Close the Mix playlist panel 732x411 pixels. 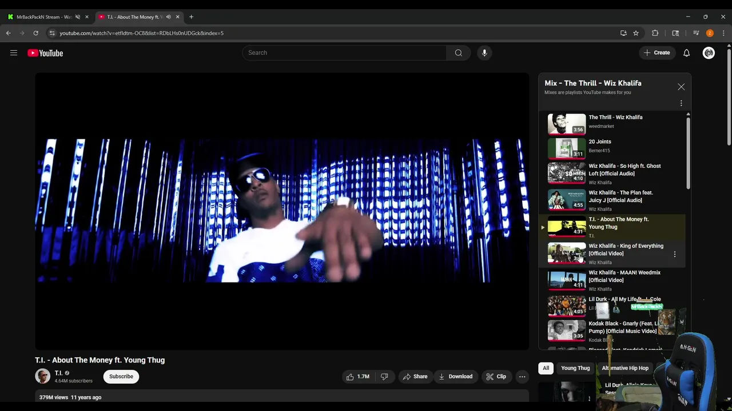point(681,87)
